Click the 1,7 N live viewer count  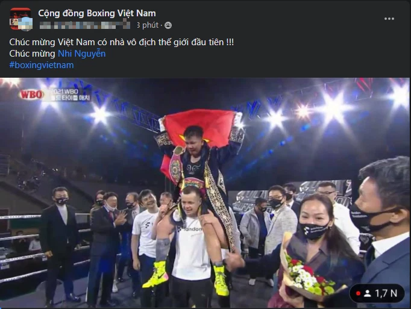[386, 293]
